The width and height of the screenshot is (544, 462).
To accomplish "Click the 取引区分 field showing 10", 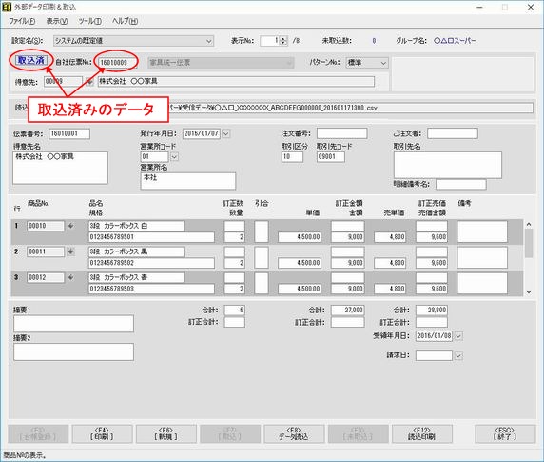I will (292, 156).
